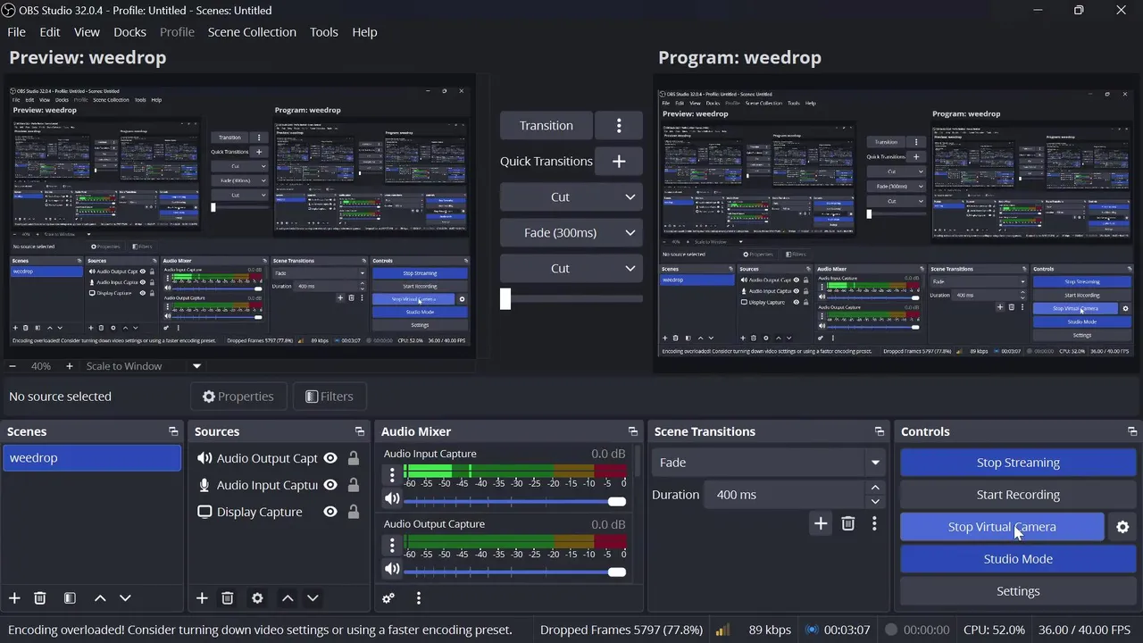Adjust Audio Output Capture volume slider
Screen dimensions: 1143x643
515,572
